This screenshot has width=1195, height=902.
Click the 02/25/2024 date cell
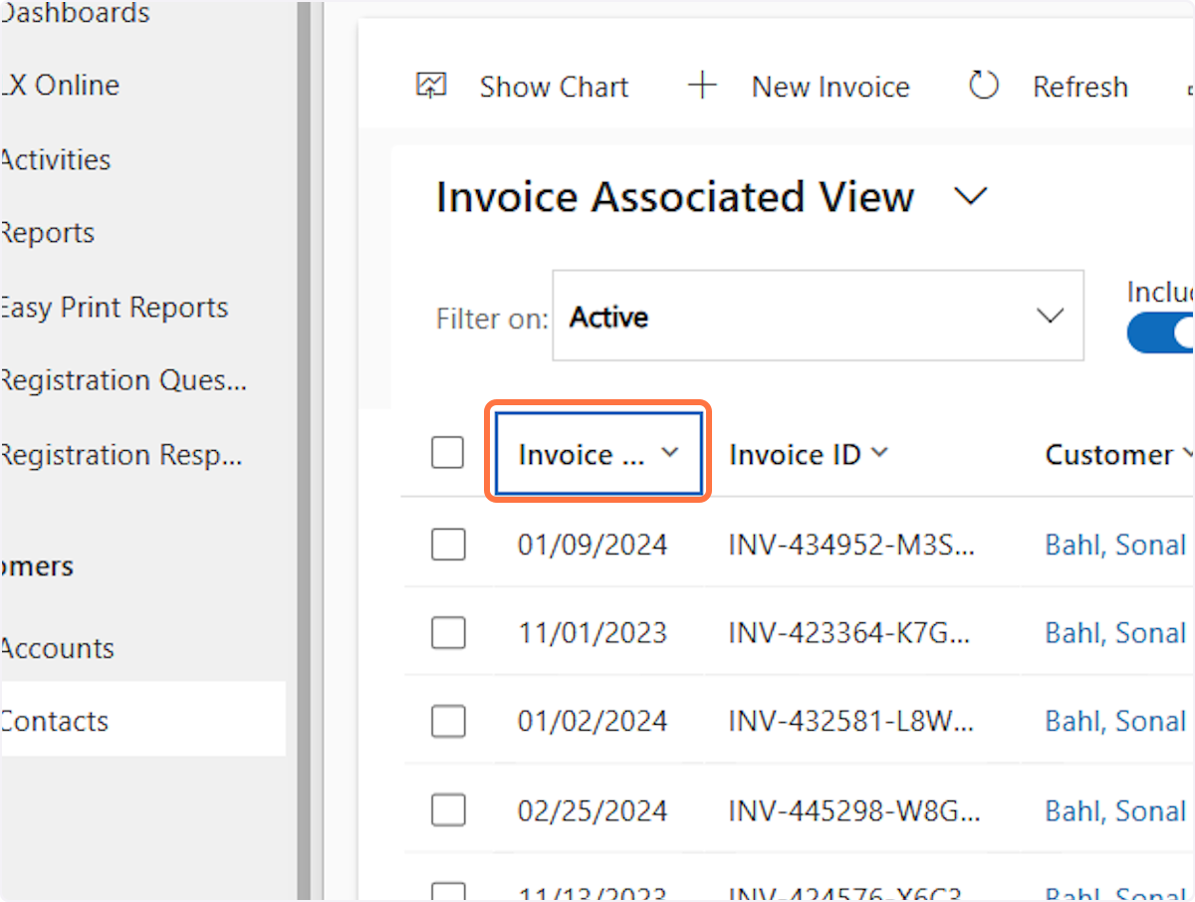[593, 810]
